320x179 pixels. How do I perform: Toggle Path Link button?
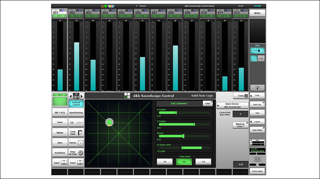click(x=257, y=104)
